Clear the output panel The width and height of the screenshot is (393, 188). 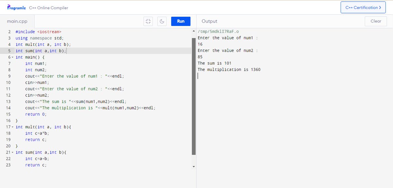pos(376,21)
